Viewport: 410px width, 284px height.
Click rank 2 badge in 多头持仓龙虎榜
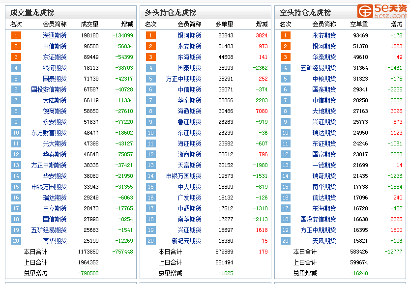(150, 46)
